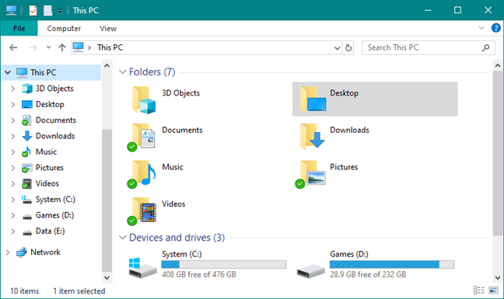Image resolution: width=504 pixels, height=299 pixels.
Task: Click the main pane scroll up arrow
Action: [x=498, y=65]
